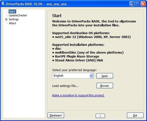Click the English language combo box field
Viewport: 147px width, 121px height.
[x=73, y=76]
